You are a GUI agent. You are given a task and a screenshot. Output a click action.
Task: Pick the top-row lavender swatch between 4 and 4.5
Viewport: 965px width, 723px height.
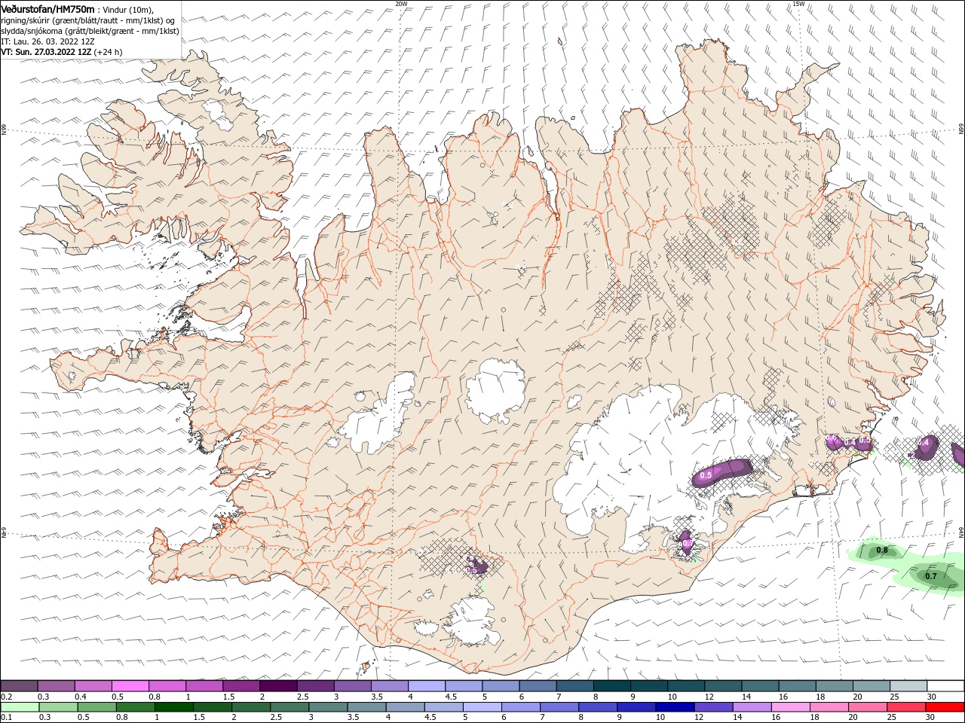[427, 686]
